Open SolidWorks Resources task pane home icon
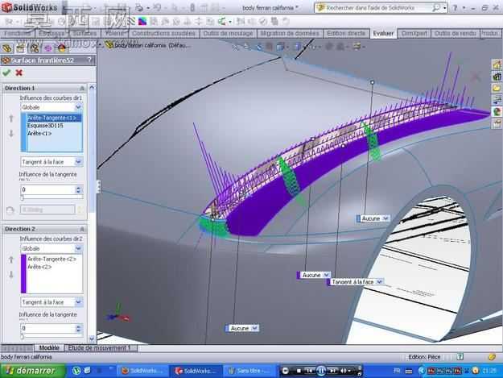The width and height of the screenshot is (503, 378). [497, 64]
